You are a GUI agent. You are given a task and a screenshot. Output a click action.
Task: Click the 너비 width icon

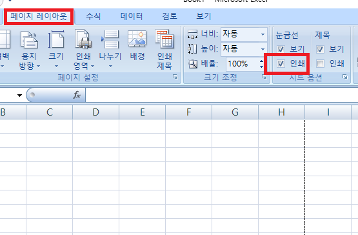pyautogui.click(x=192, y=34)
